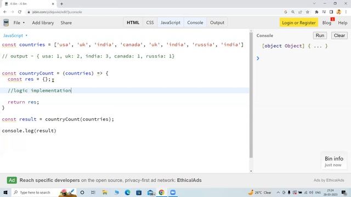Open the Chrome three-dot menu

(x=346, y=12)
